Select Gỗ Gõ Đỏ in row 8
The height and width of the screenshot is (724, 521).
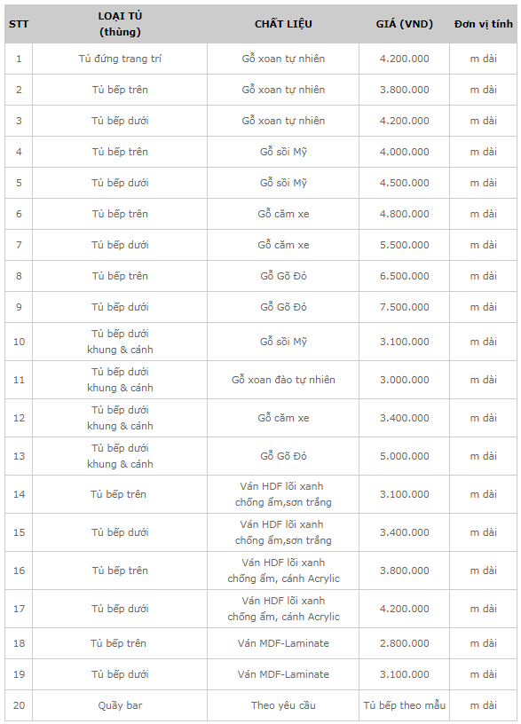283,276
